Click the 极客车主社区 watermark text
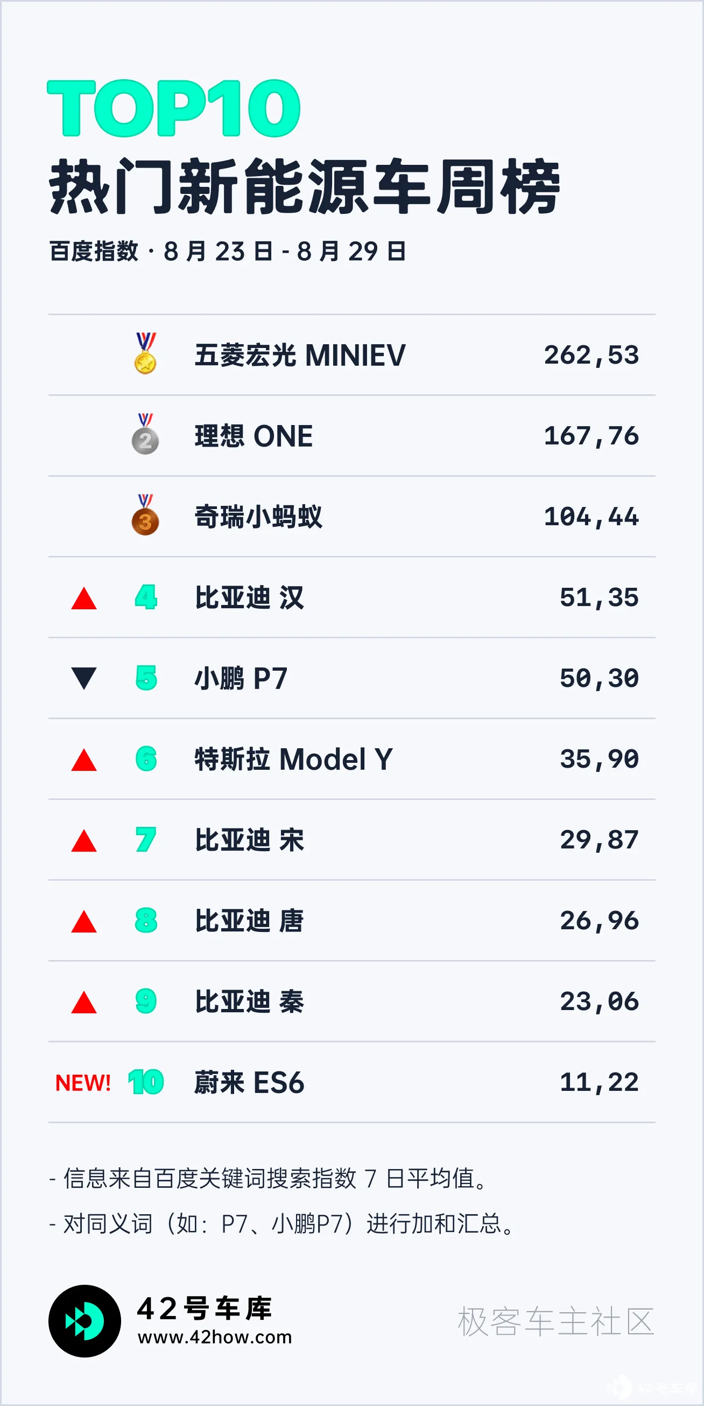 pyautogui.click(x=555, y=1321)
